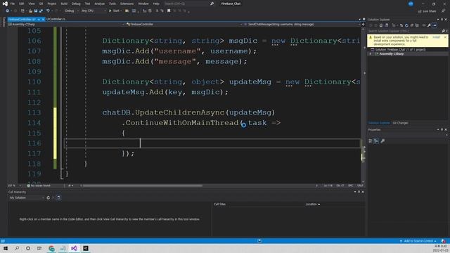Screen dimensions: 450x253
Task: Open Task View on the taskbar
Action: pyautogui.click(x=39, y=248)
